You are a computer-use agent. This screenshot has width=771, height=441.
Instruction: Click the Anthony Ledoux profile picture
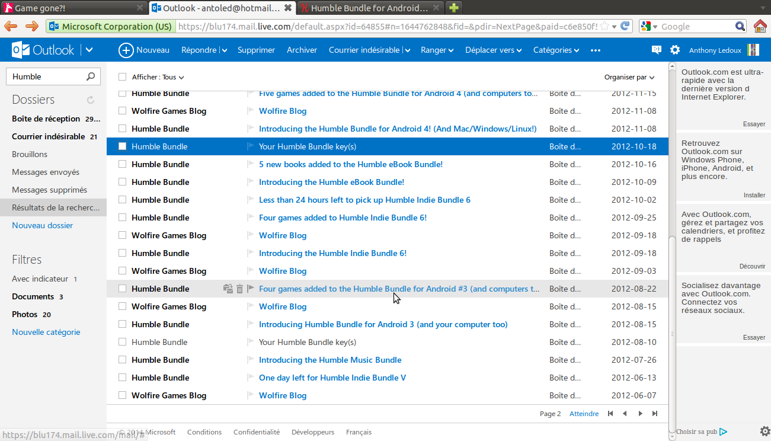tap(753, 50)
